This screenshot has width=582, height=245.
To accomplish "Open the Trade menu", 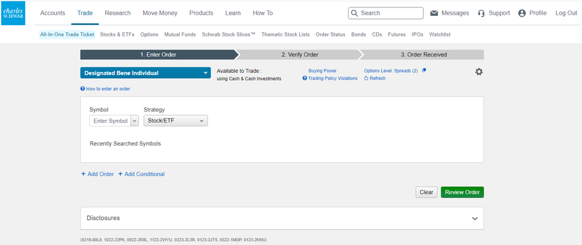I will point(85,13).
